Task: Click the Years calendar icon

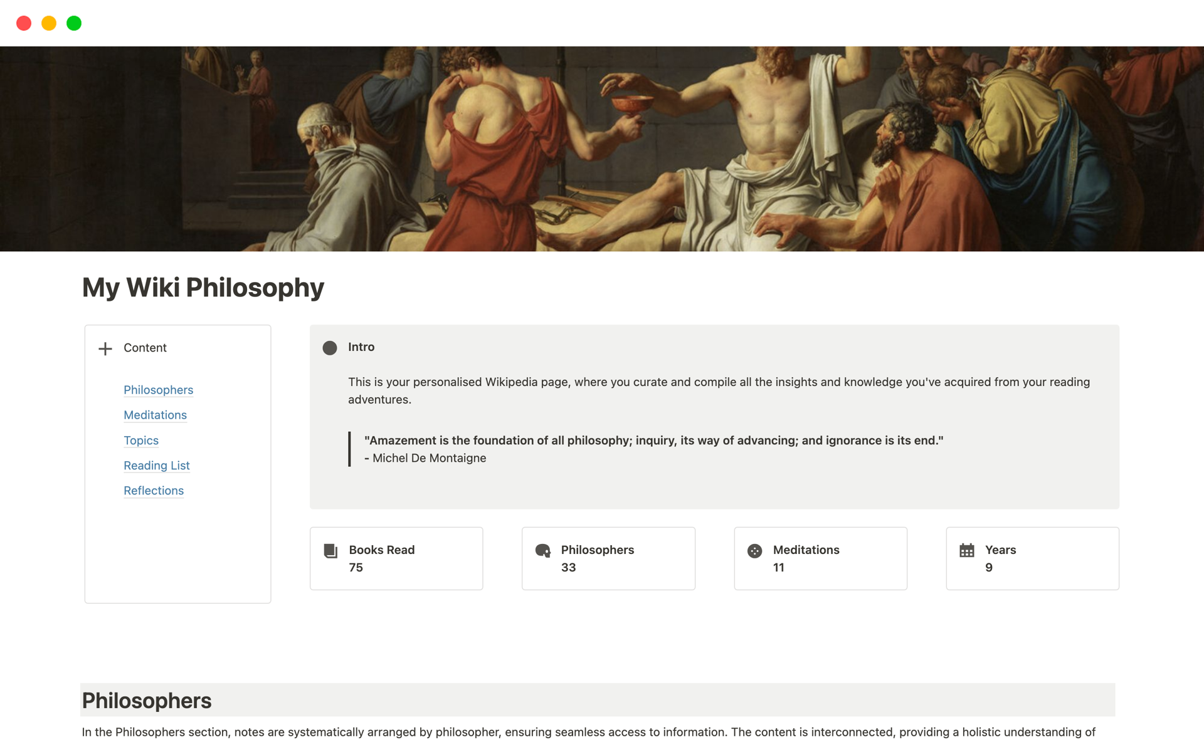Action: [966, 551]
